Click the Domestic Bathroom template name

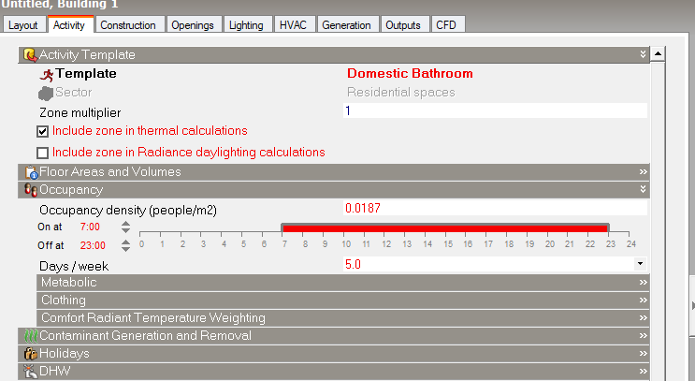pyautogui.click(x=410, y=73)
